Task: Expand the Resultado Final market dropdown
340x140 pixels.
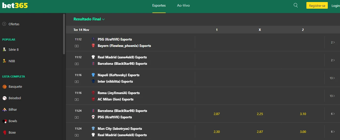Action: pyautogui.click(x=89, y=19)
